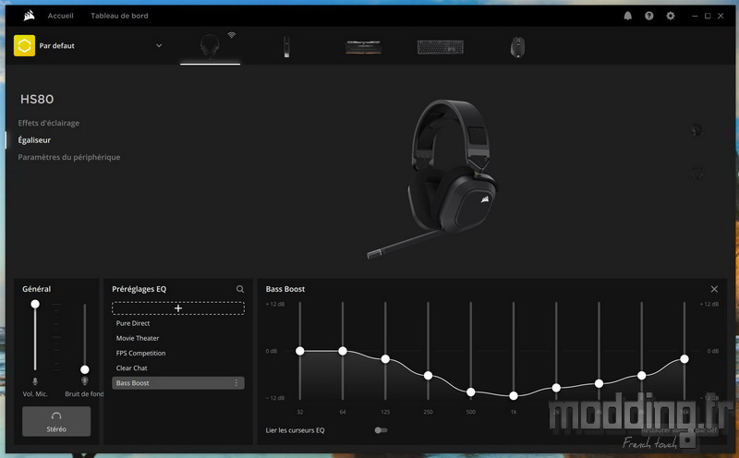Open Bass Boost preset options menu
The image size is (739, 458).
click(x=236, y=383)
